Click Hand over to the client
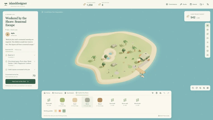This screenshot has width=213, height=120. (20, 81)
